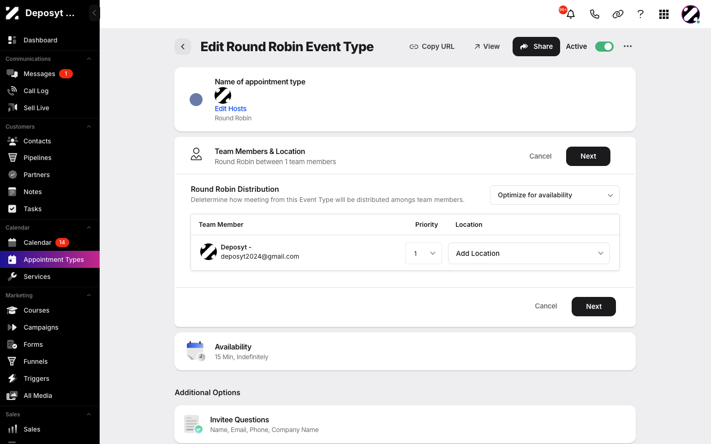This screenshot has width=711, height=444.
Task: Open the Invitee Questions section
Action: tap(405, 424)
